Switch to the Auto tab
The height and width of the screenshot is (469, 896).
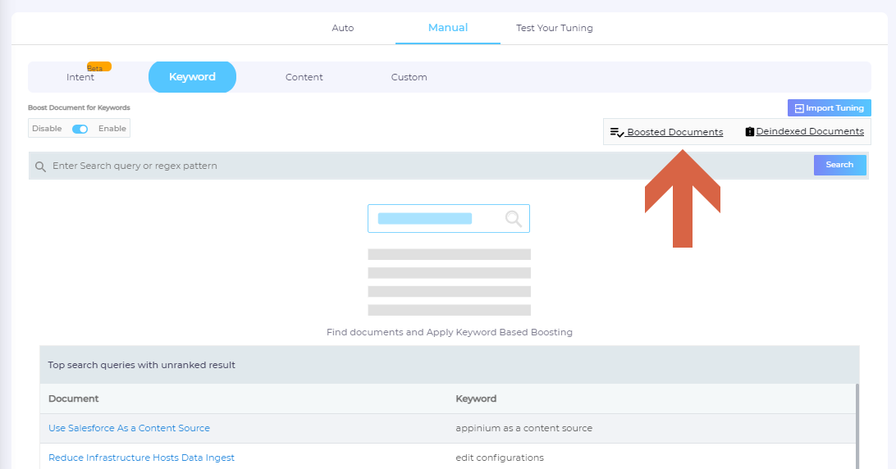pos(342,28)
